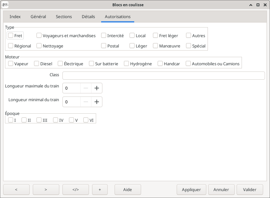The width and height of the screenshot is (270, 198).
Task: Click the plus icon for maximum train length
Action: click(x=97, y=88)
